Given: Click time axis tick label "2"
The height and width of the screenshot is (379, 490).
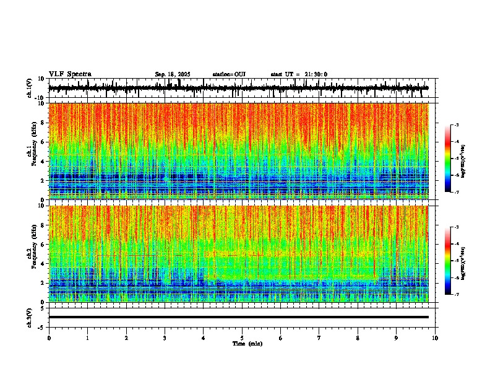Looking at the screenshot, I should tap(126, 338).
